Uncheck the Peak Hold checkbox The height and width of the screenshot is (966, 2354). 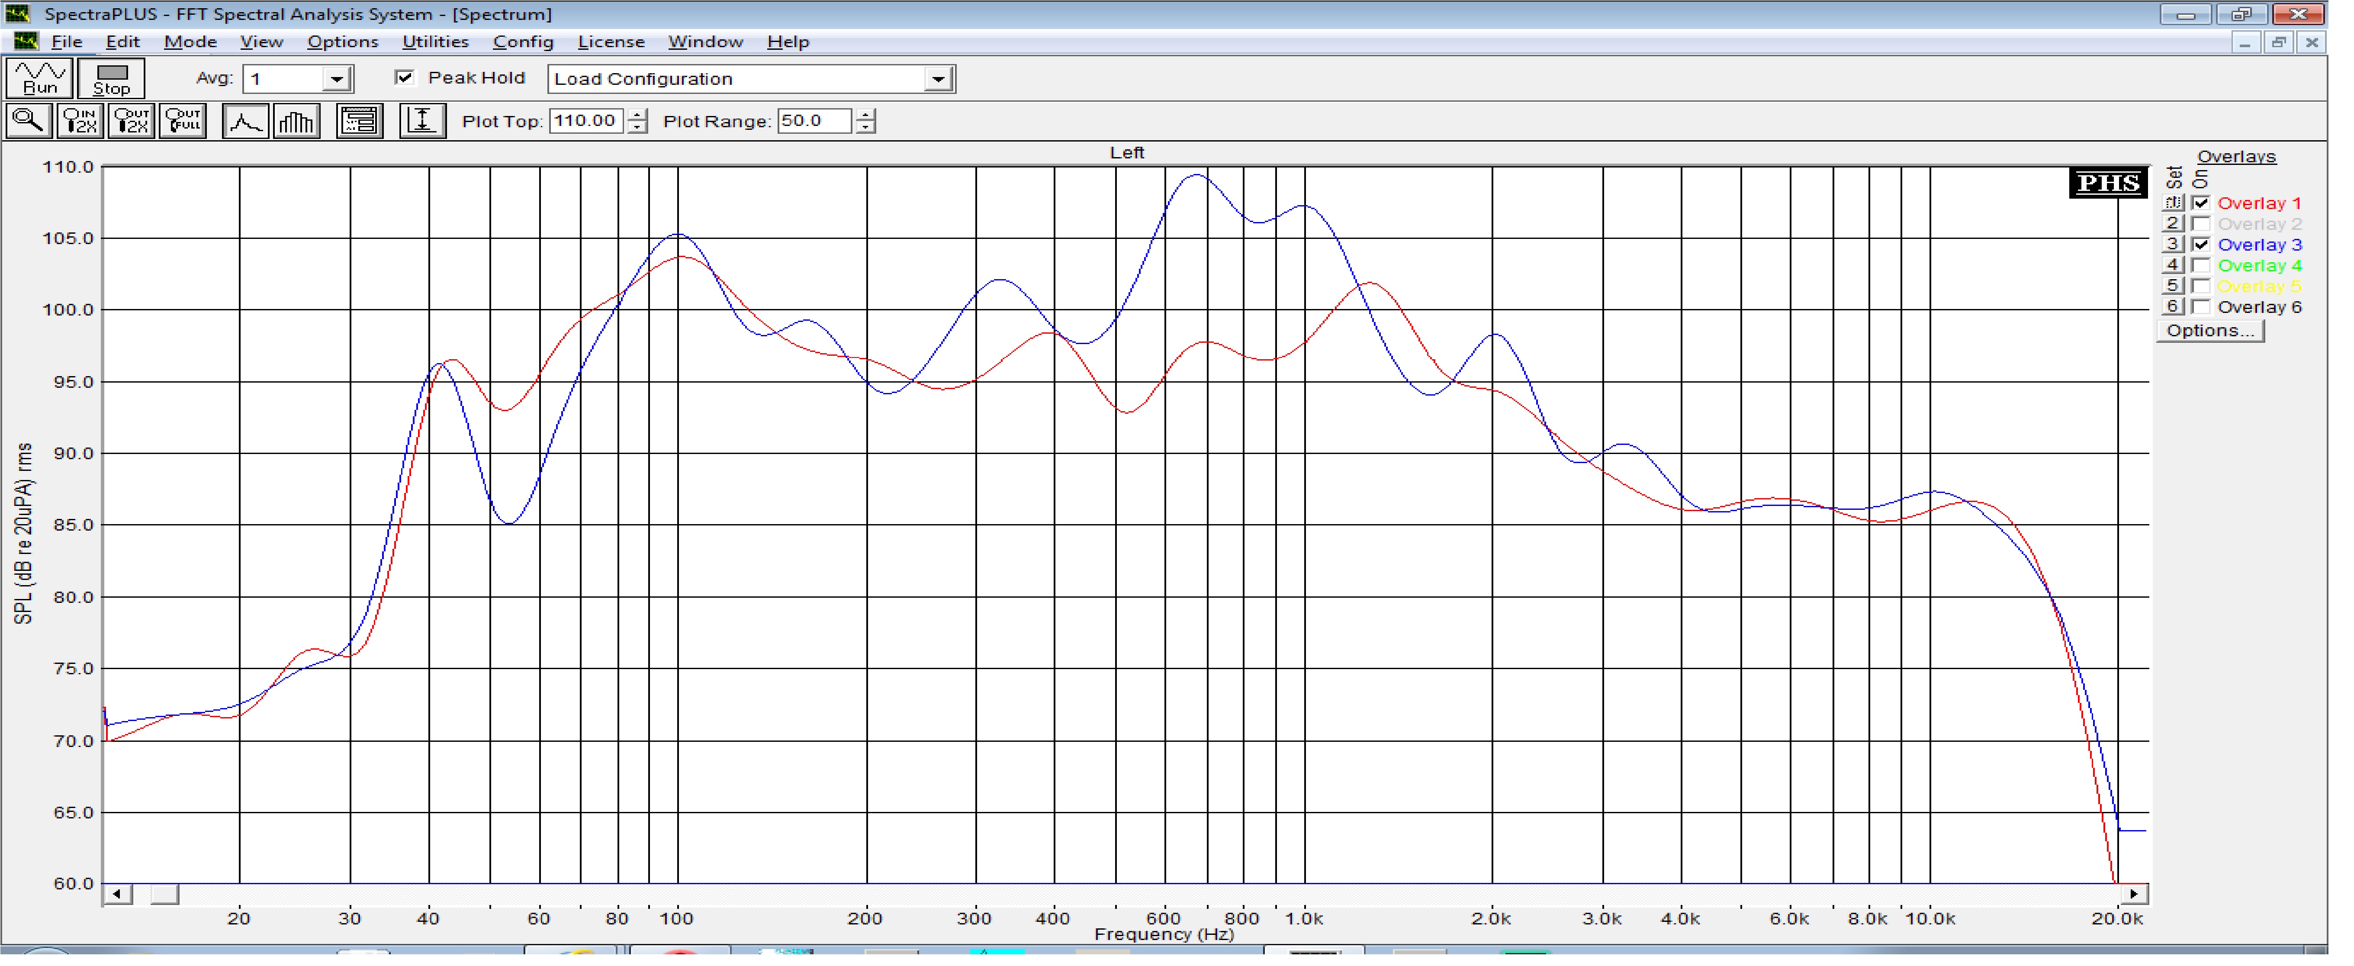405,77
